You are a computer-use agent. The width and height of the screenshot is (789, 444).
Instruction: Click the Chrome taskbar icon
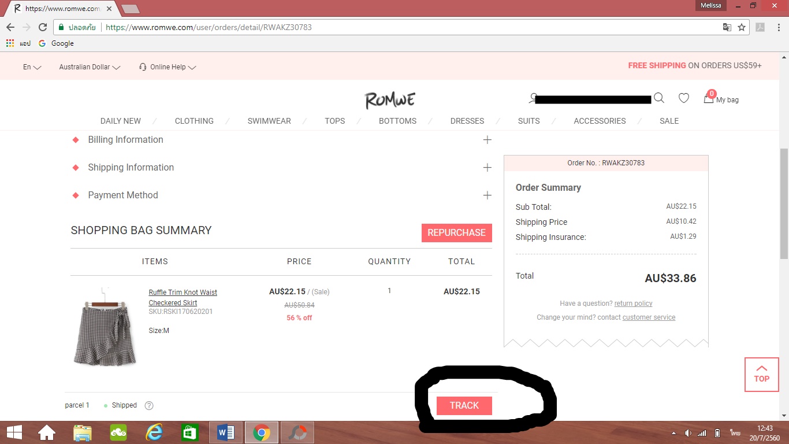coord(262,432)
